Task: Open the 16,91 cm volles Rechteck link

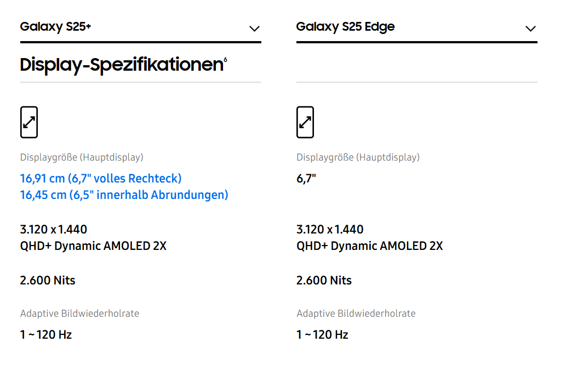Action: click(x=101, y=178)
